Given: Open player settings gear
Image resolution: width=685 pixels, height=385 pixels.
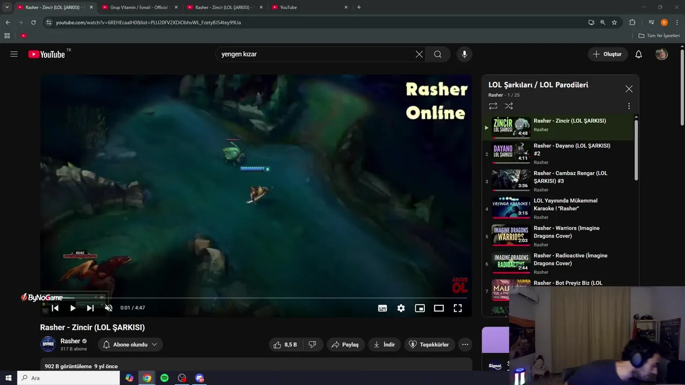Looking at the screenshot, I should pos(401,308).
